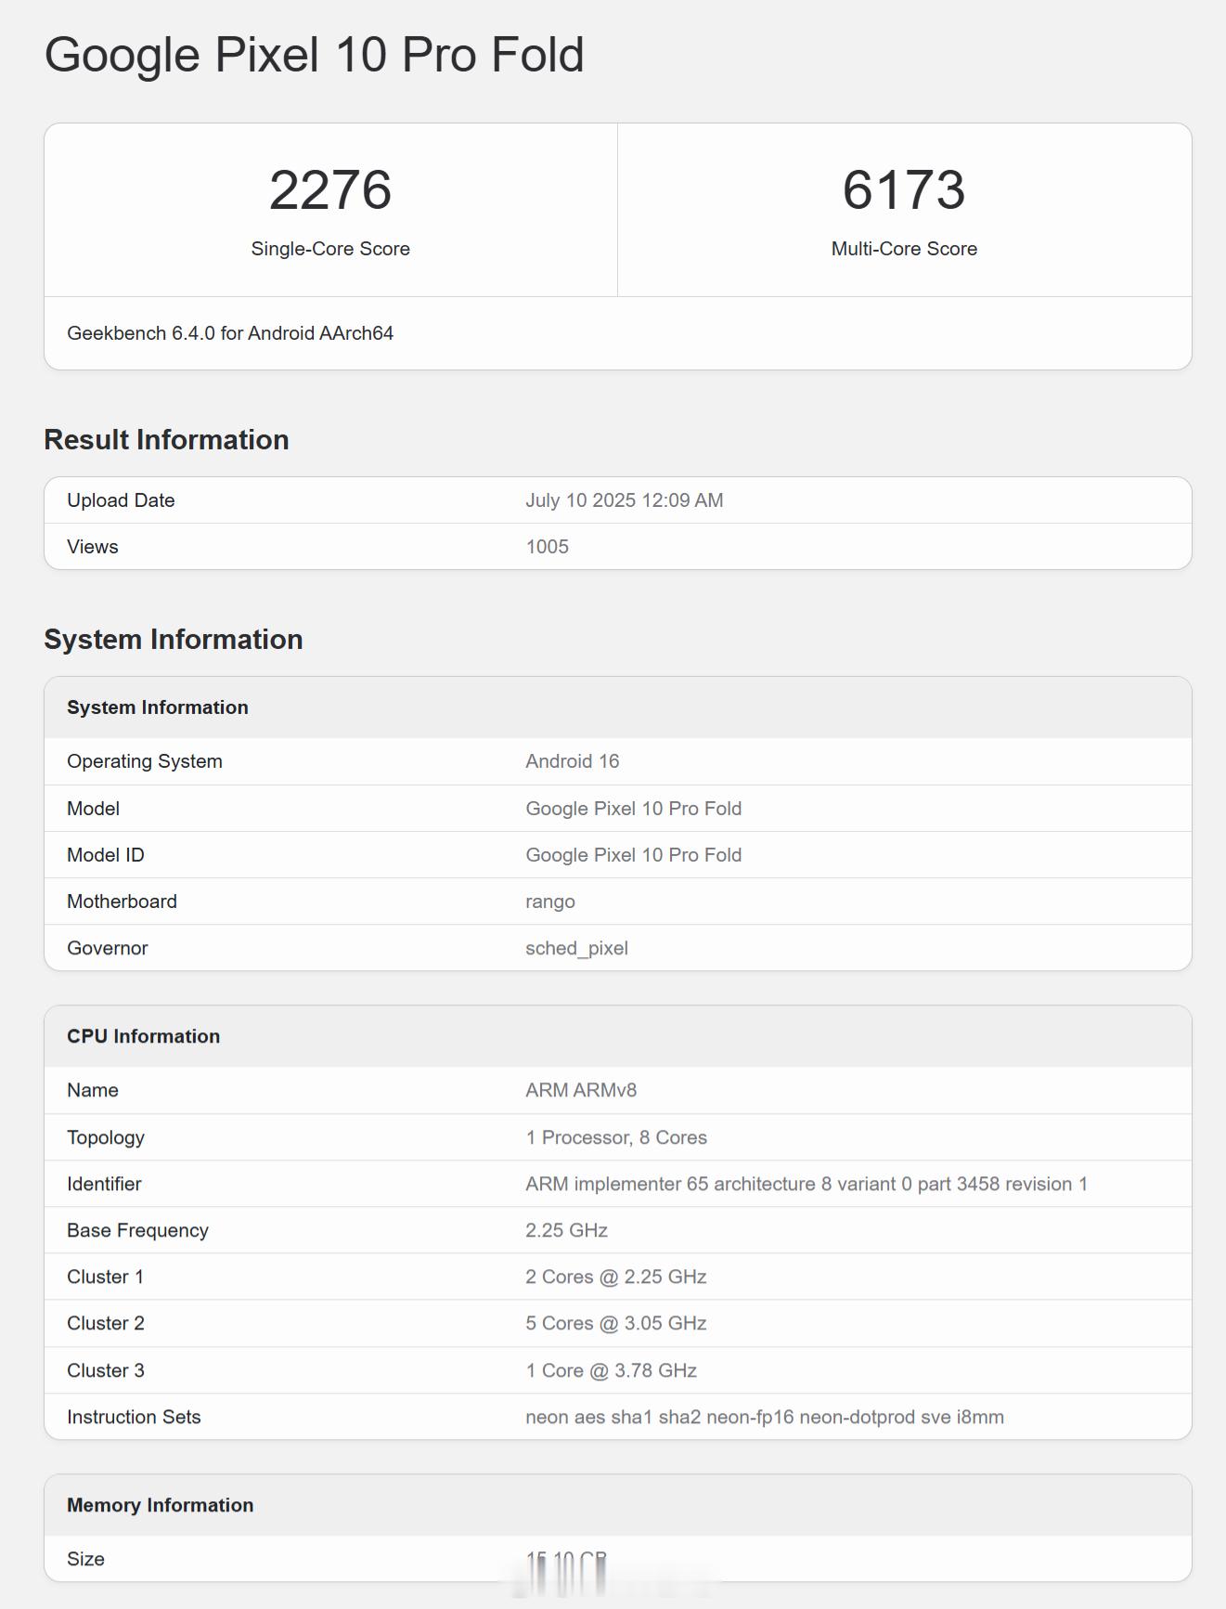Click Geekbench 6.4.0 for Android AArch64 text
The image size is (1226, 1609).
pos(230,333)
